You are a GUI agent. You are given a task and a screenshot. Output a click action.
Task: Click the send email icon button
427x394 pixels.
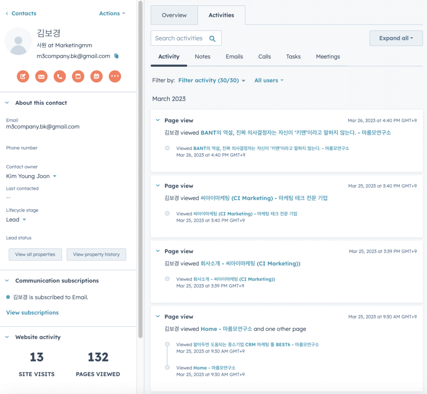tap(41, 76)
